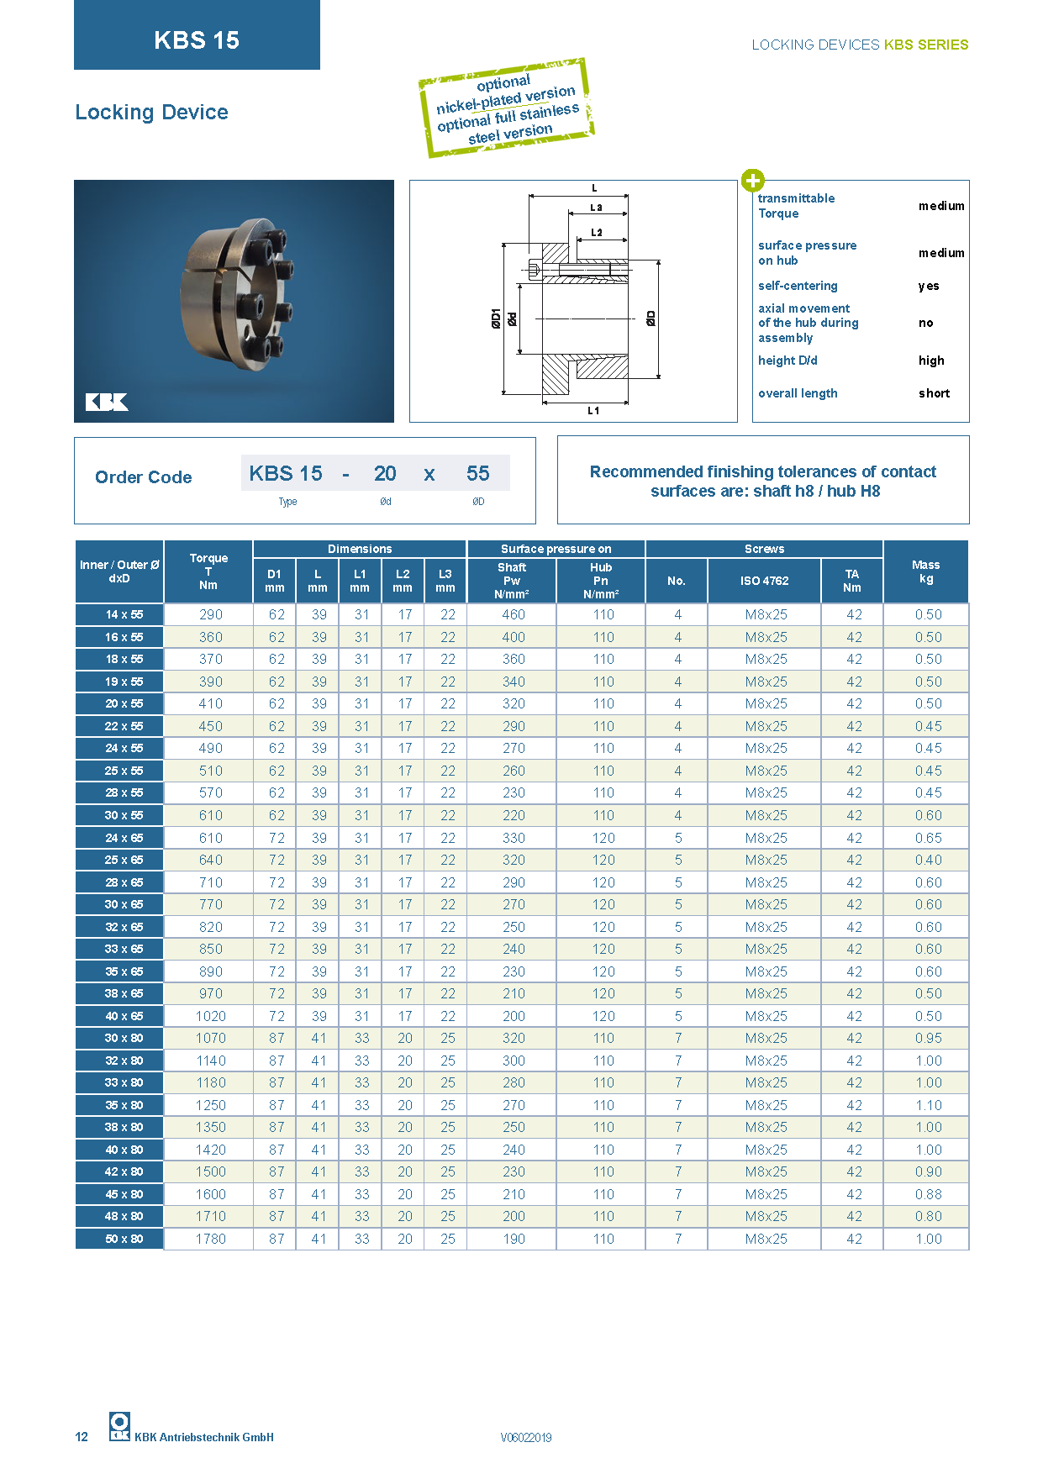1043x1474 pixels.
Task: Click the KBK logo in the footer
Action: (119, 1426)
